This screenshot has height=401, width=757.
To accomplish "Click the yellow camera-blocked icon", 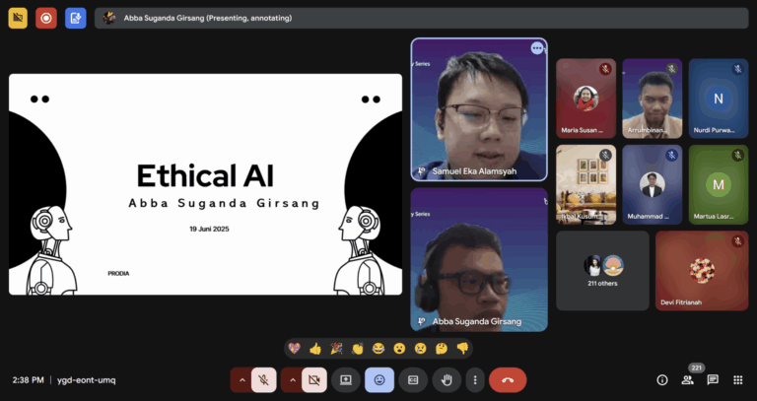I will [x=18, y=19].
